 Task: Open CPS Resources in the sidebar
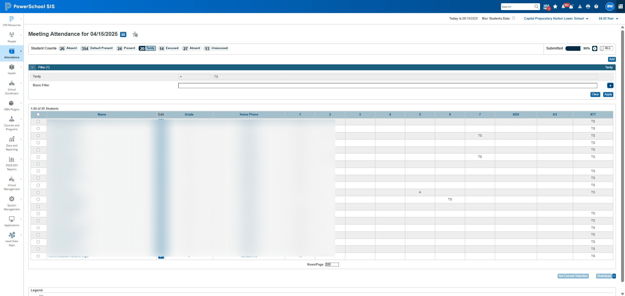click(x=12, y=21)
